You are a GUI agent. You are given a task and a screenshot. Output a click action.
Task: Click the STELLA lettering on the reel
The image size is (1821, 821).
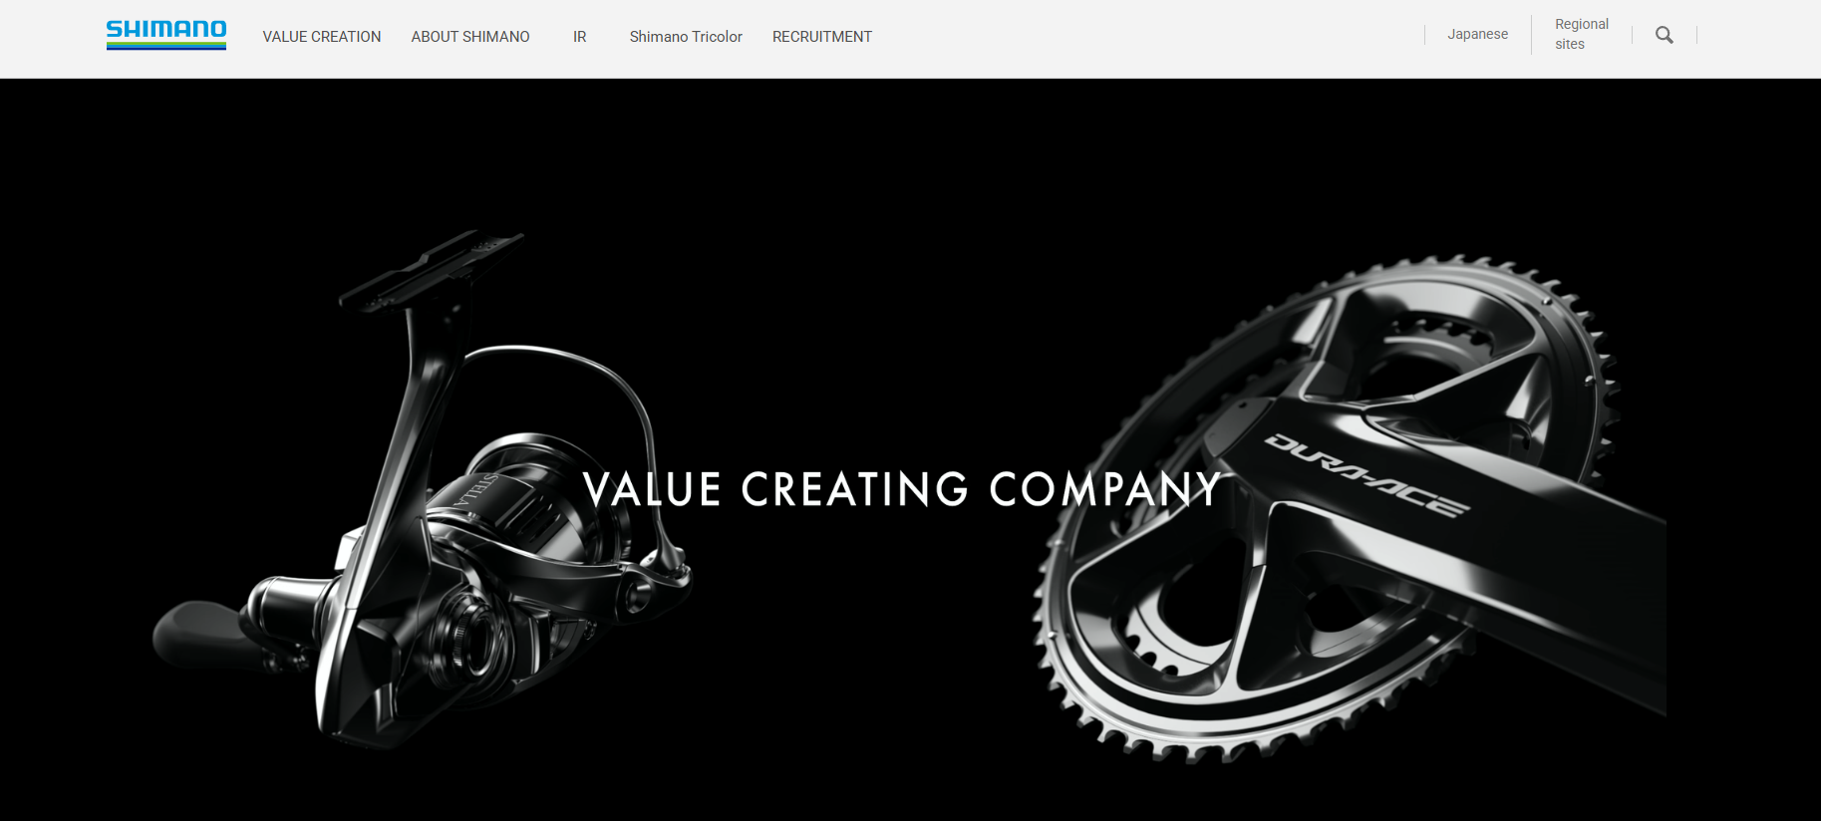click(x=476, y=490)
